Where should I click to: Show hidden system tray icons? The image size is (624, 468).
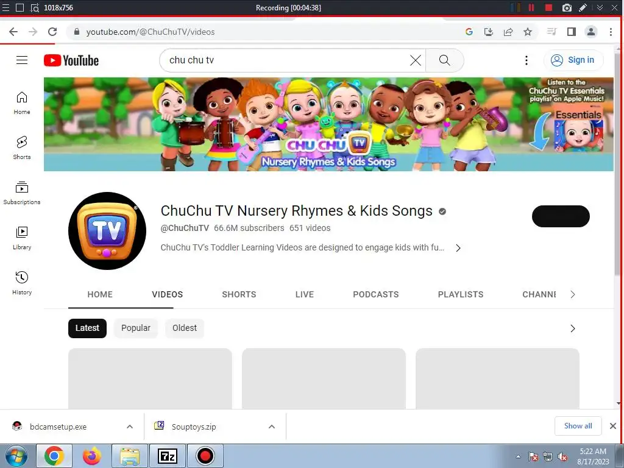[x=518, y=456]
